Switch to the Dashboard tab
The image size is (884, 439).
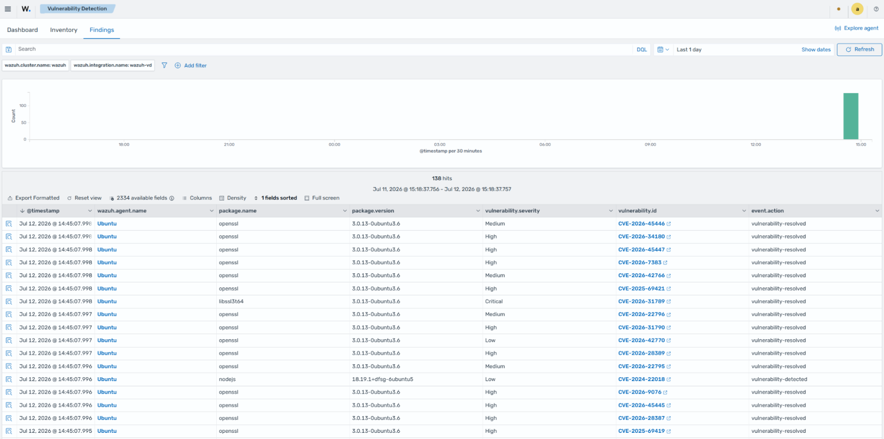23,30
